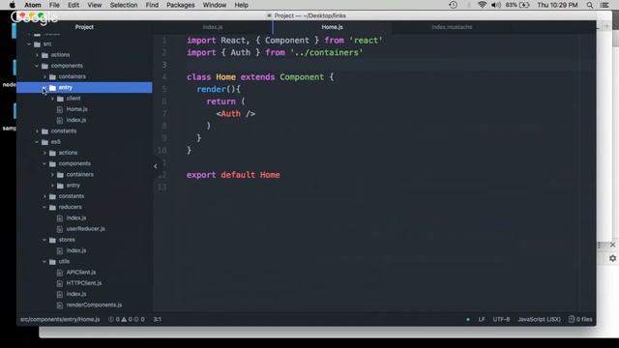Select index.js under the utils folder

[75, 294]
